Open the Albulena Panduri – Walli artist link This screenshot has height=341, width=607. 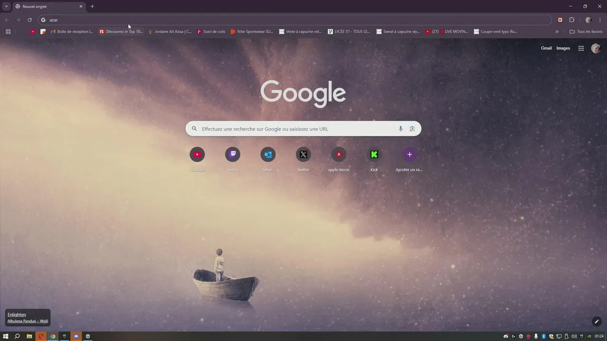point(28,321)
